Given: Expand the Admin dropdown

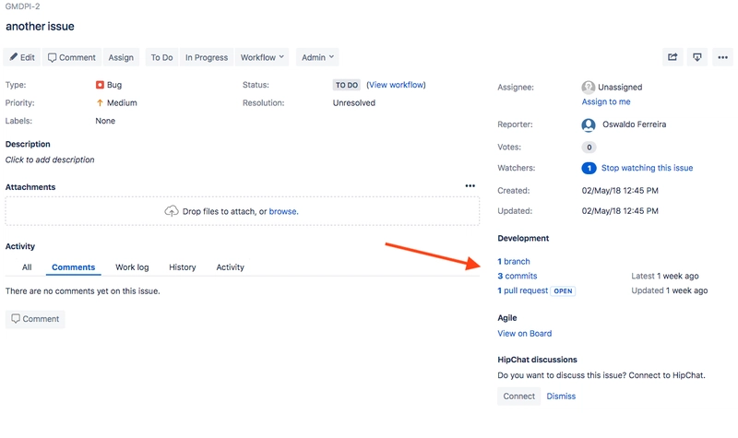Looking at the screenshot, I should coord(317,57).
